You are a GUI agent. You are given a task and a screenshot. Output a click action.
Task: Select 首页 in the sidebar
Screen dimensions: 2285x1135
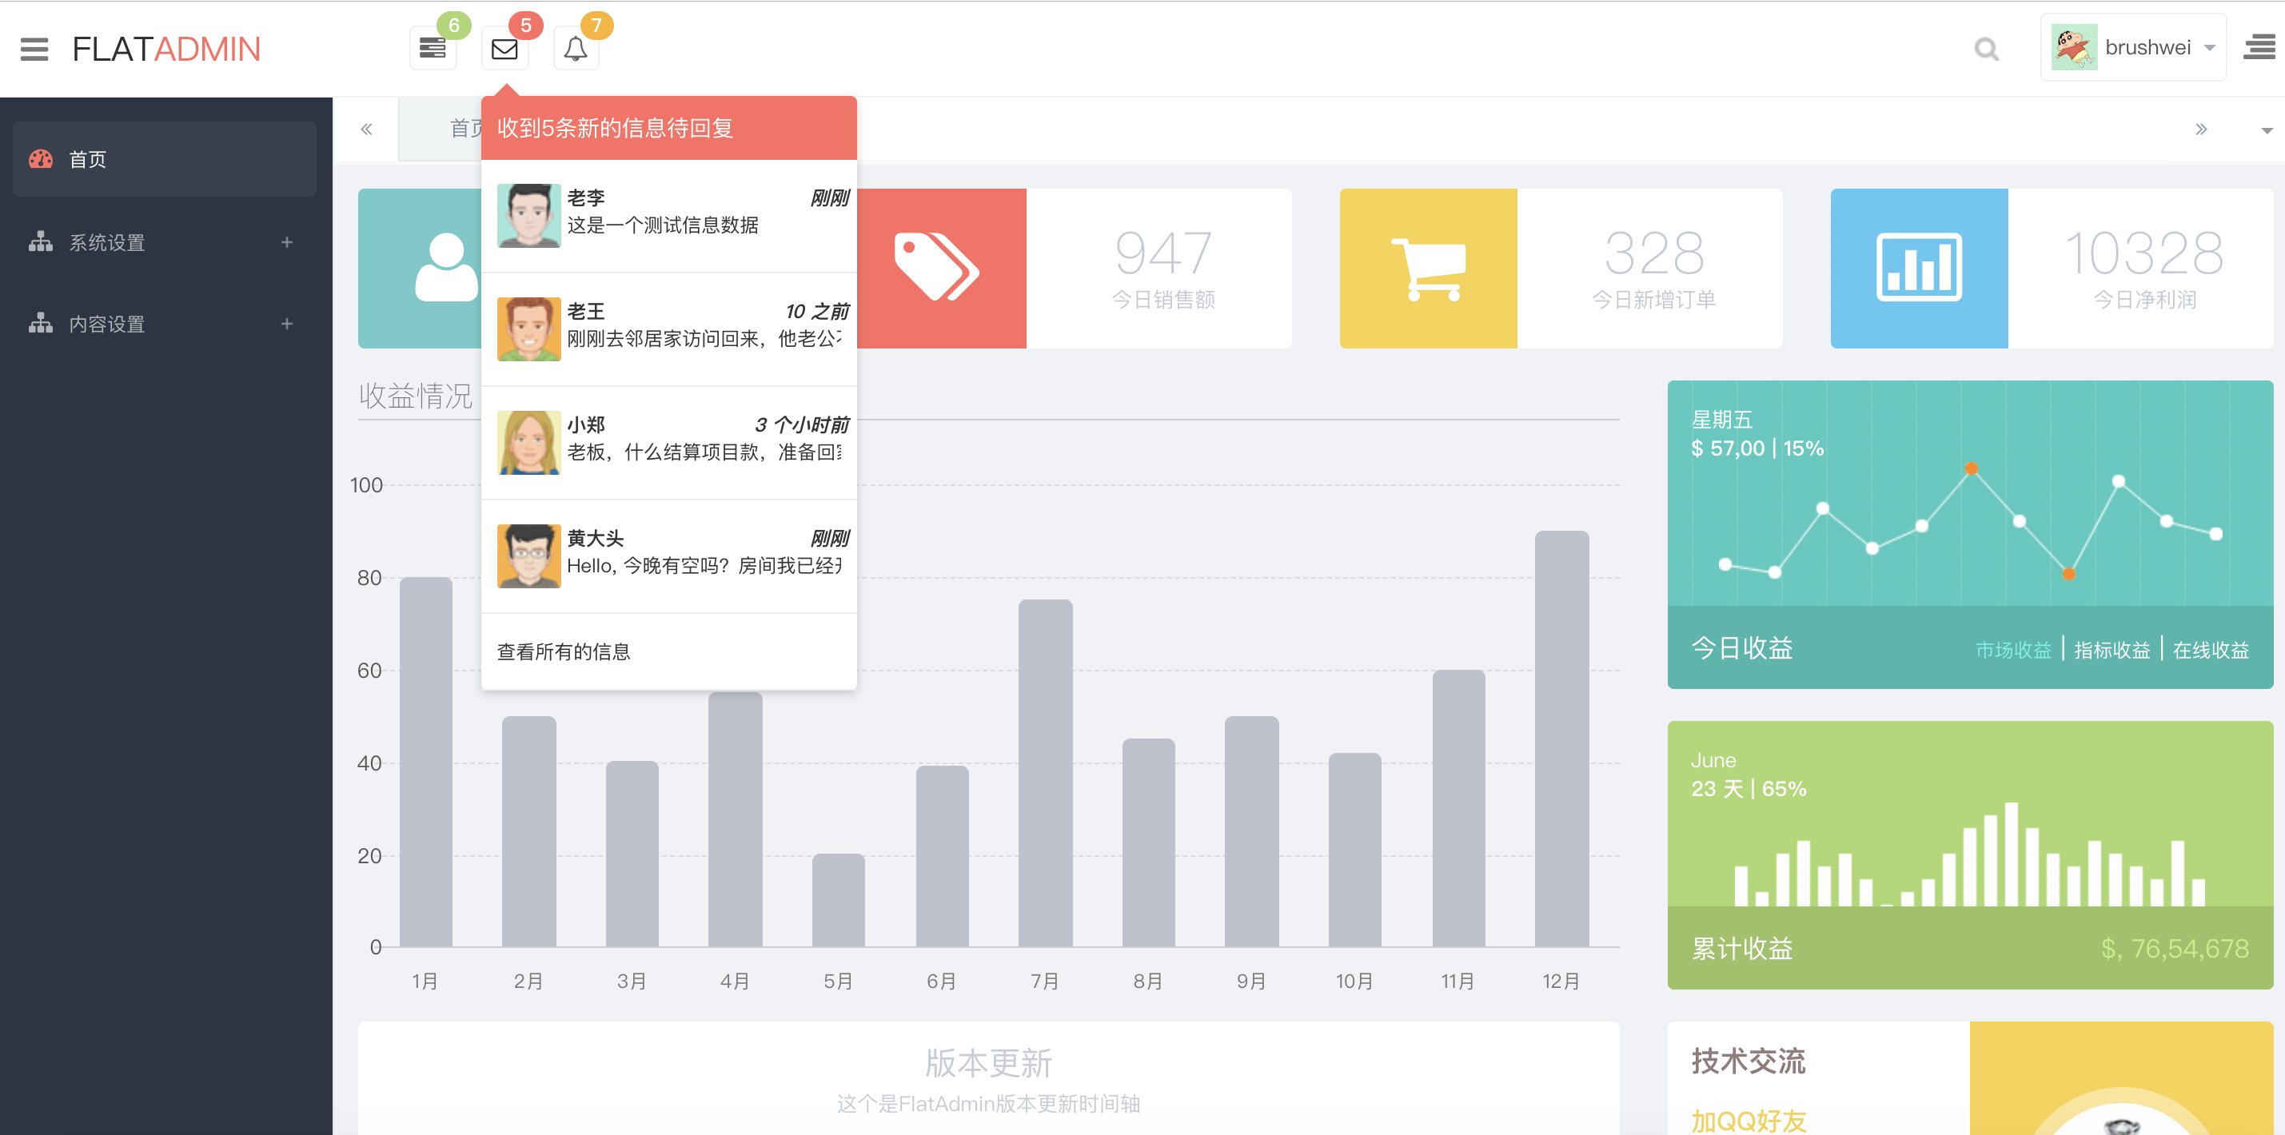164,159
